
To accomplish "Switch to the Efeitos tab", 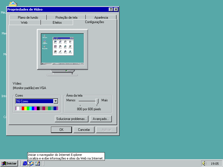I will [x=57, y=23].
